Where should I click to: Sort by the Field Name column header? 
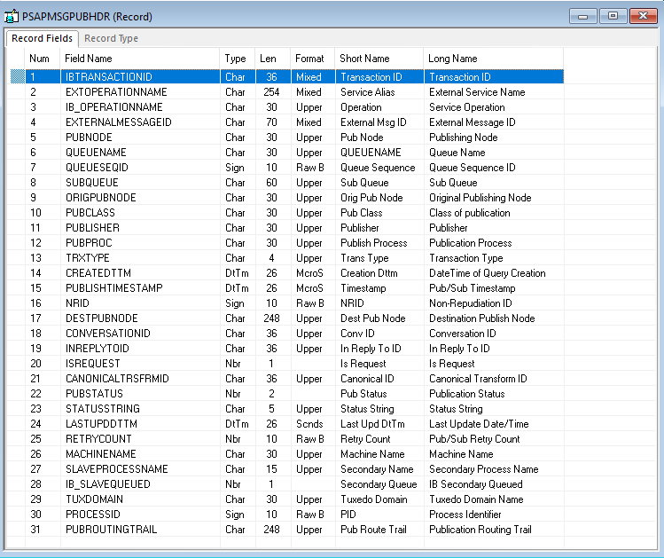pyautogui.click(x=140, y=59)
